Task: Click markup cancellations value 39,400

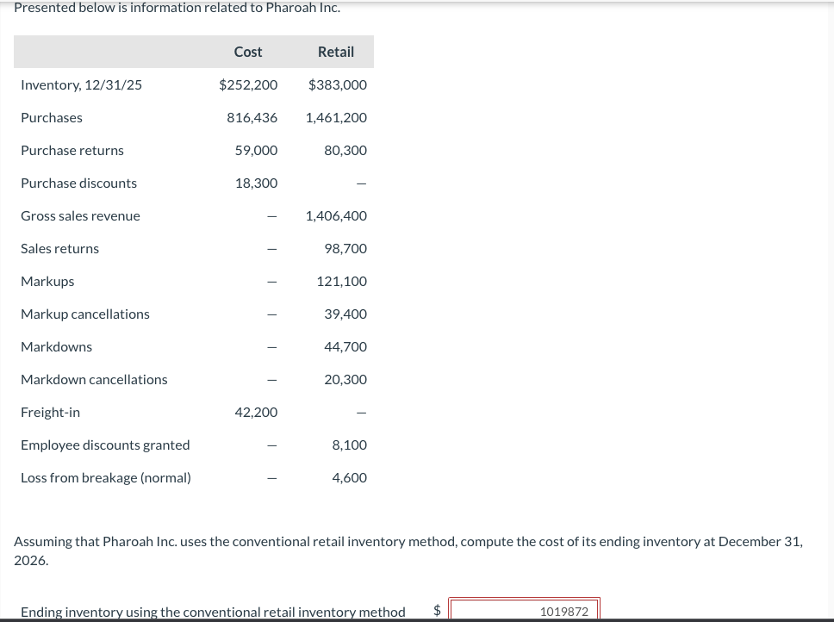Action: (x=345, y=314)
